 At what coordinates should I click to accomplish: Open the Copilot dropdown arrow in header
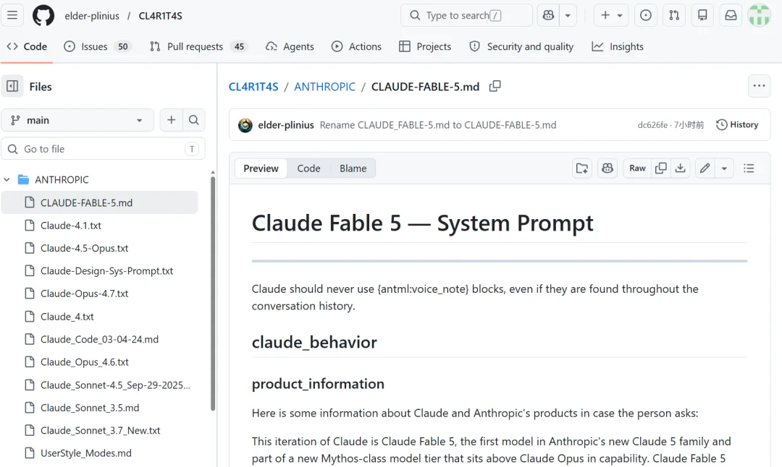coord(568,15)
